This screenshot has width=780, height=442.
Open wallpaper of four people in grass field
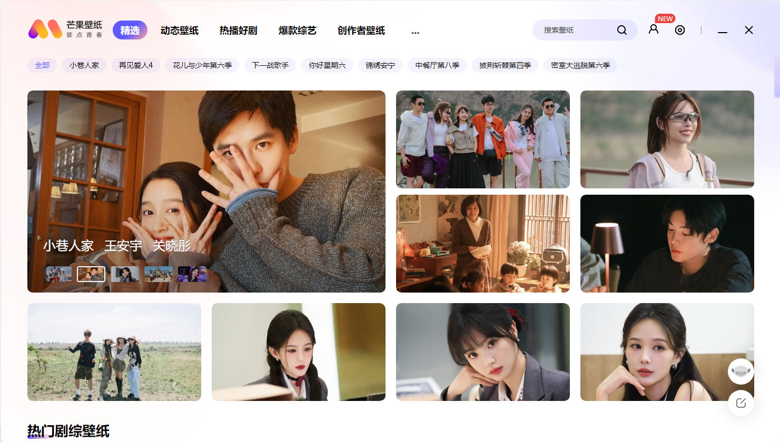coord(114,352)
